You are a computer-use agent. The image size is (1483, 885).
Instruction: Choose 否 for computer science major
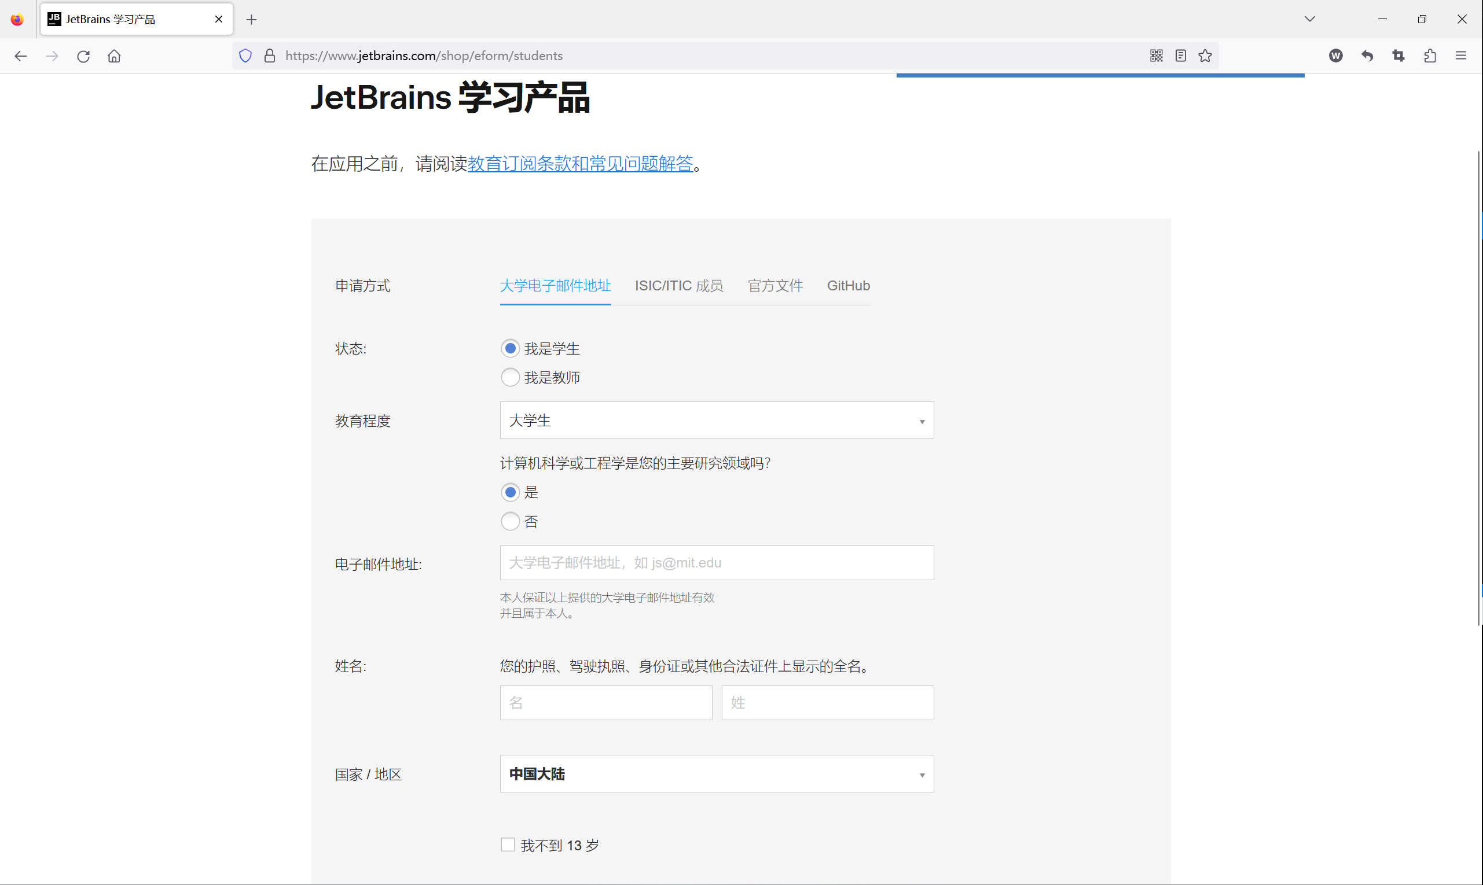[510, 521]
